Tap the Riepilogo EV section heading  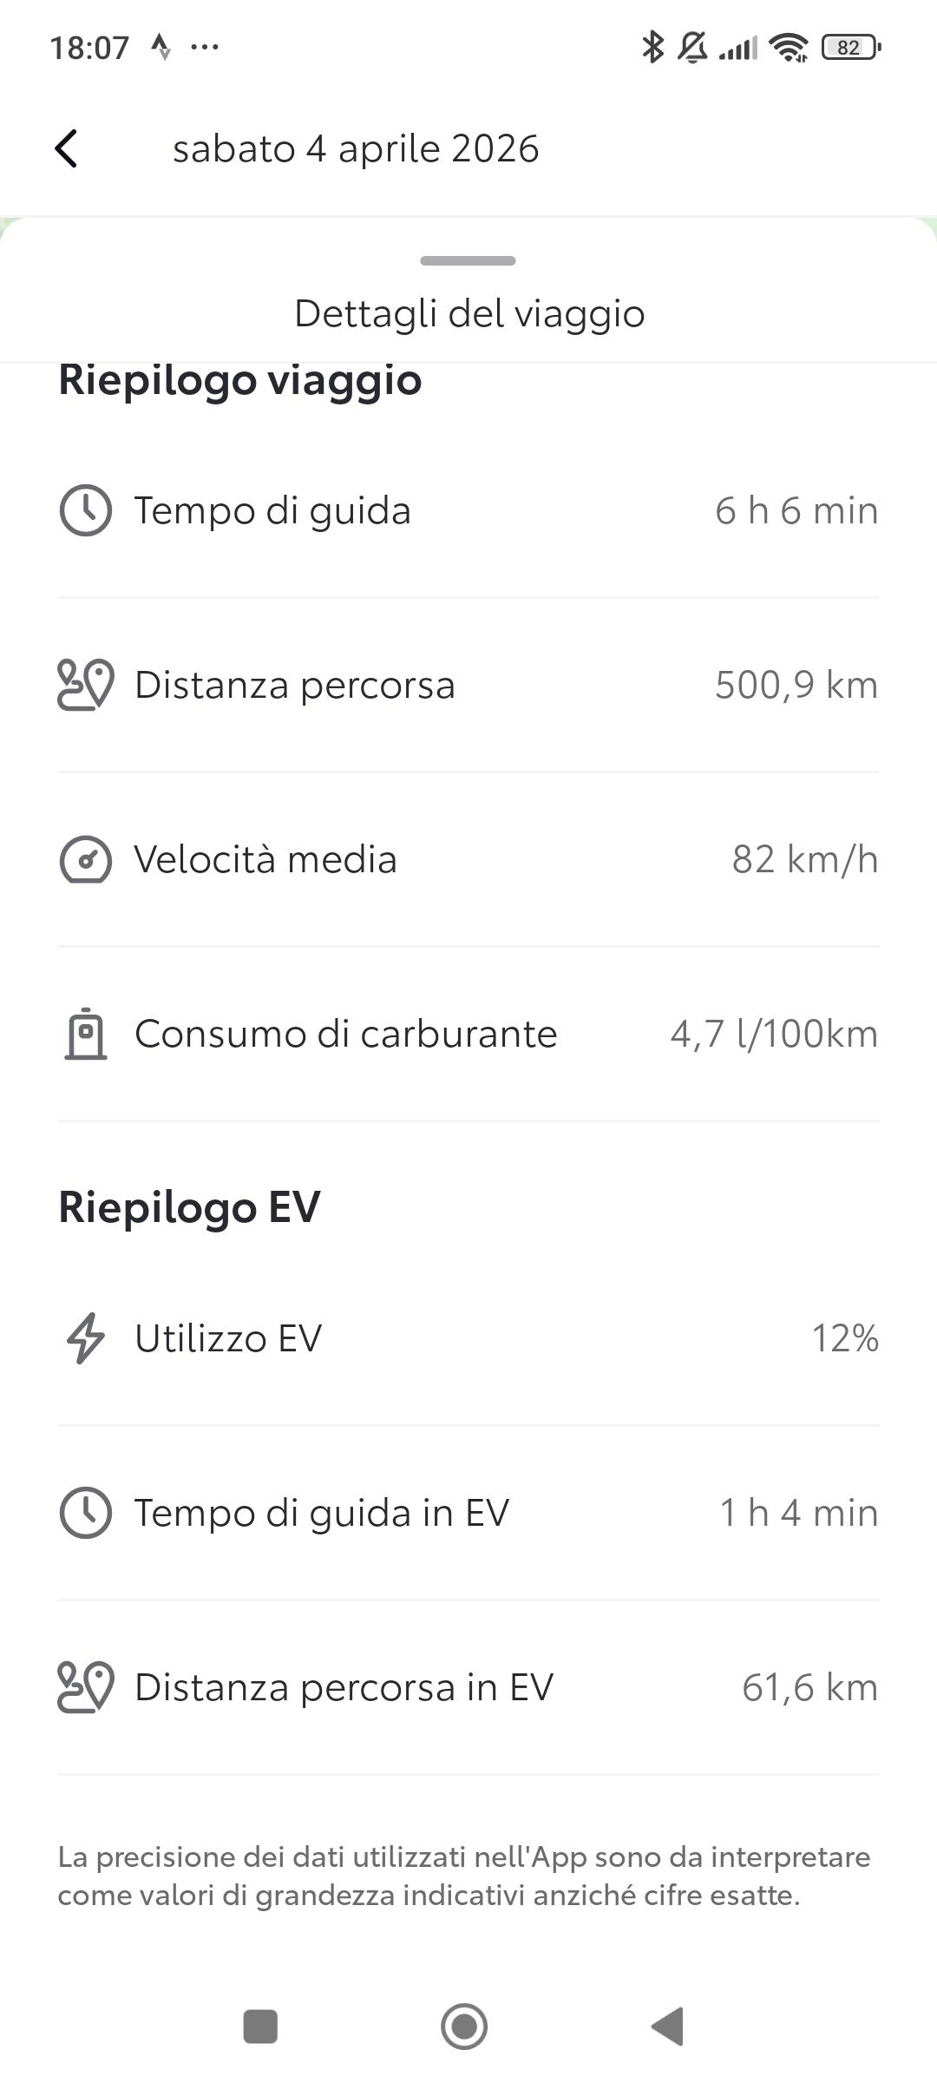[x=189, y=1206]
